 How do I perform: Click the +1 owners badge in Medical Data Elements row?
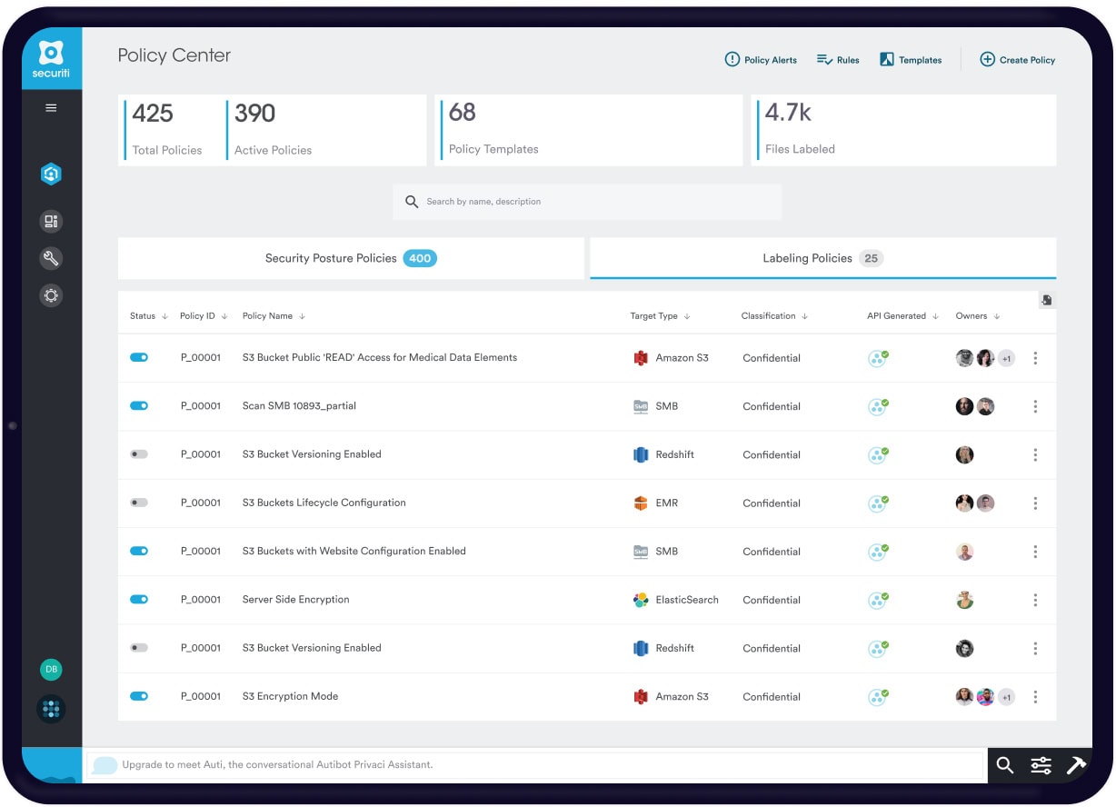pos(1006,358)
